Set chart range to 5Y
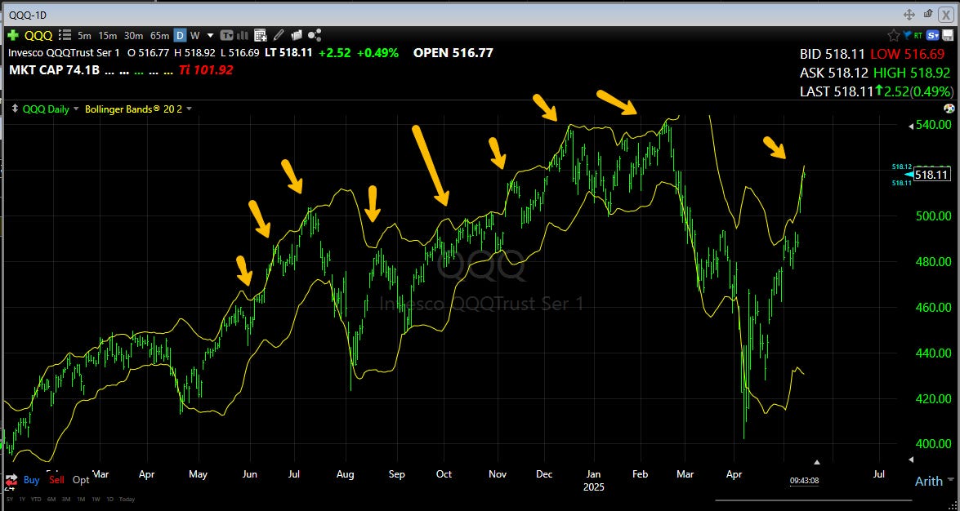This screenshot has width=960, height=511. coord(9,500)
